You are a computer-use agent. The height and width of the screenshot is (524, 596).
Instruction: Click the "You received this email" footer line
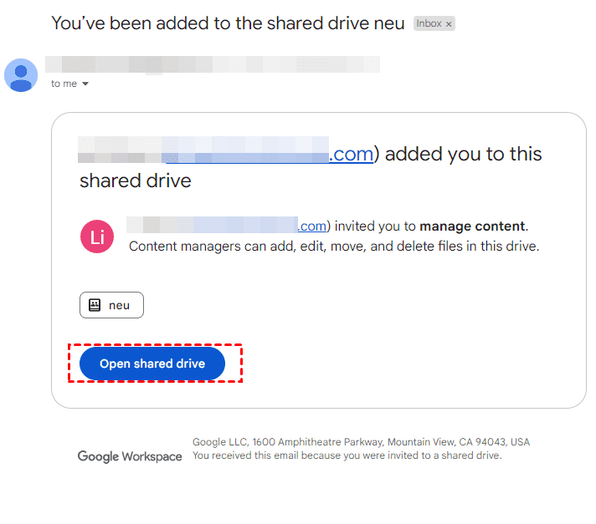pos(347,455)
